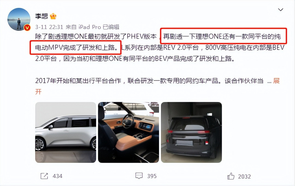
Task: Open the post options chevron menu
Action: pos(281,10)
